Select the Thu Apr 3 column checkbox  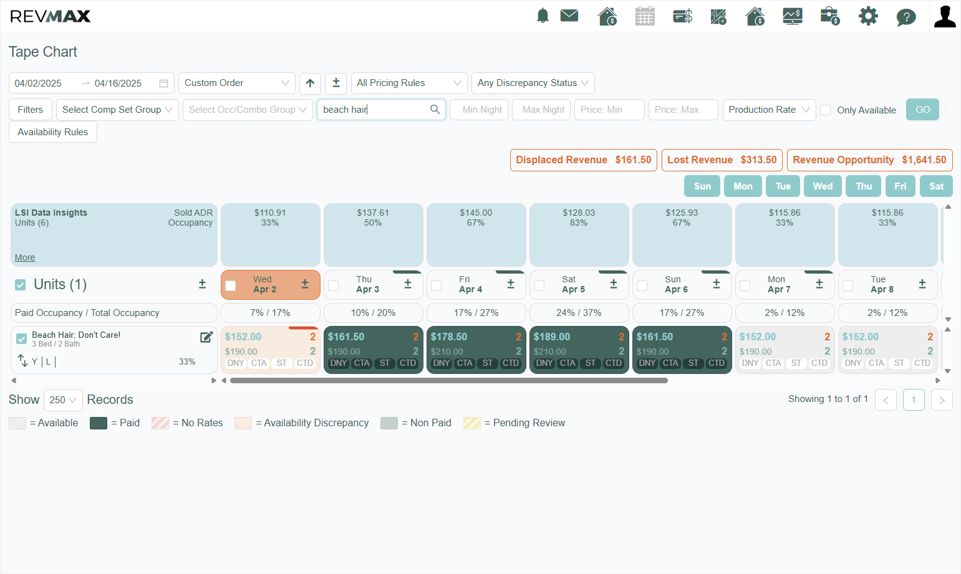(334, 285)
